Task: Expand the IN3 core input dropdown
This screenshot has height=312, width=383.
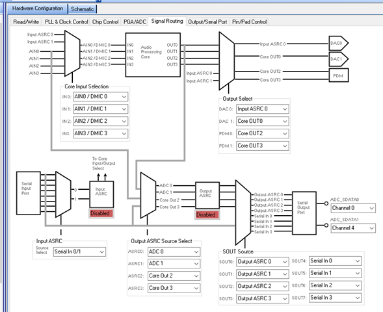Action: point(100,133)
